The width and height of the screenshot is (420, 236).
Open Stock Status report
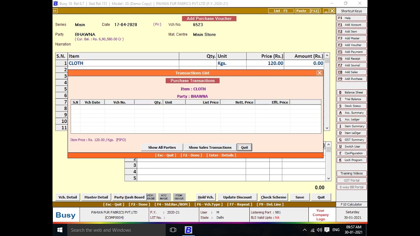coord(352,106)
